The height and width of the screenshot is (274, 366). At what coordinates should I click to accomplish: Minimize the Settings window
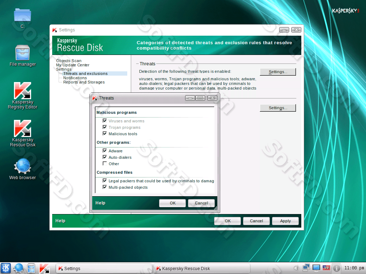point(284,30)
